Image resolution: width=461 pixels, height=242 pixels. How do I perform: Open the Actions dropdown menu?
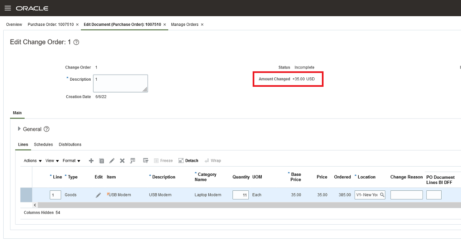click(x=33, y=161)
